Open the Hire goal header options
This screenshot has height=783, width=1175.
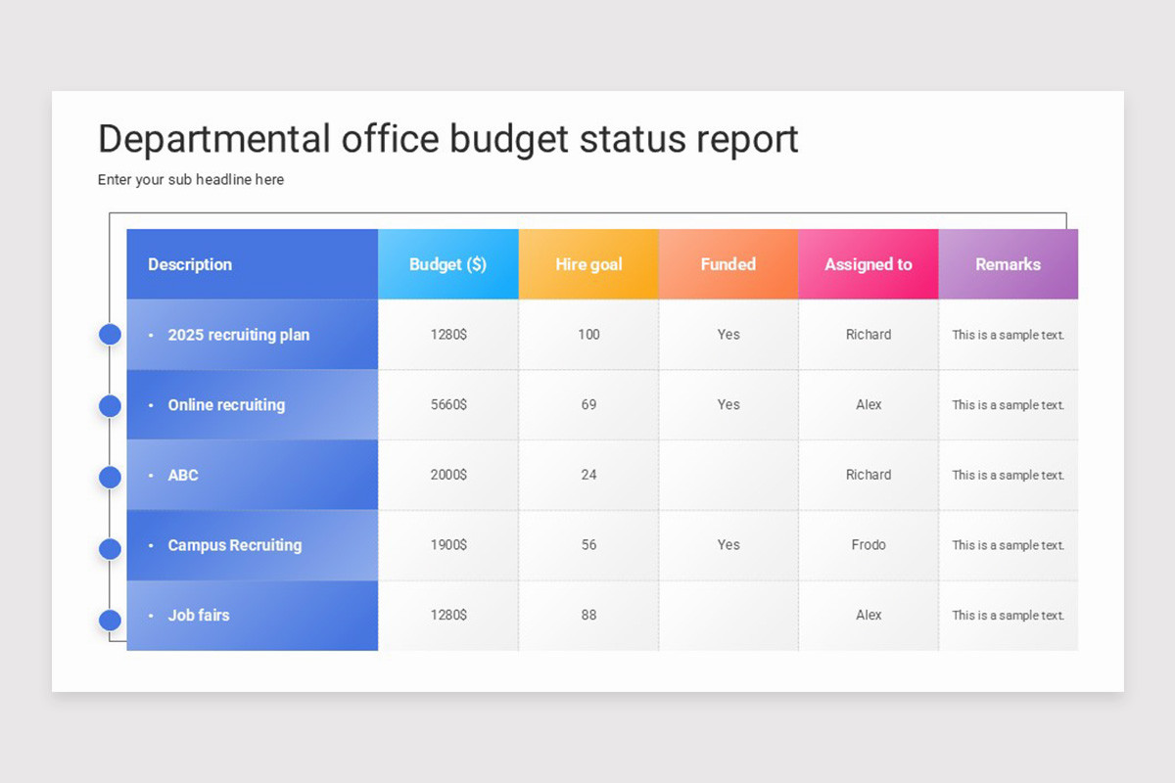click(x=588, y=264)
